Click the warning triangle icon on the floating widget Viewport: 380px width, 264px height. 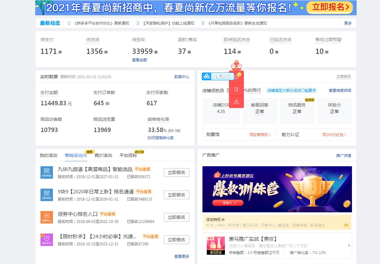[236, 102]
